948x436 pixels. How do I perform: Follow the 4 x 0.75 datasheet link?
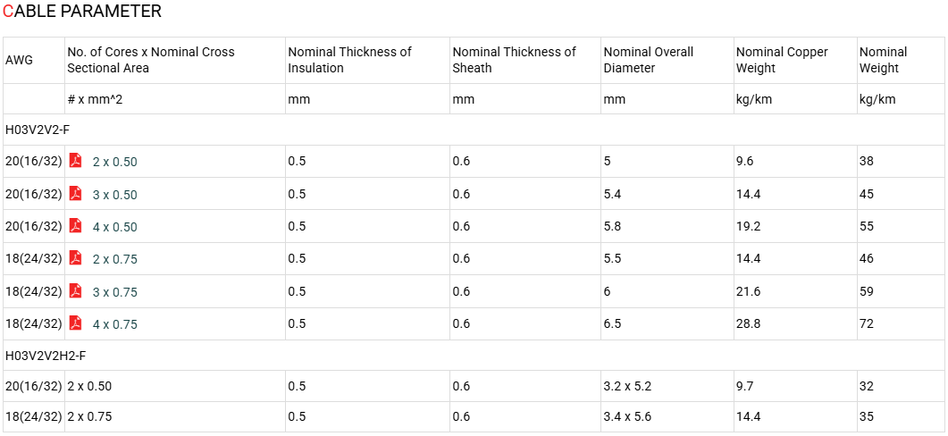pyautogui.click(x=115, y=324)
